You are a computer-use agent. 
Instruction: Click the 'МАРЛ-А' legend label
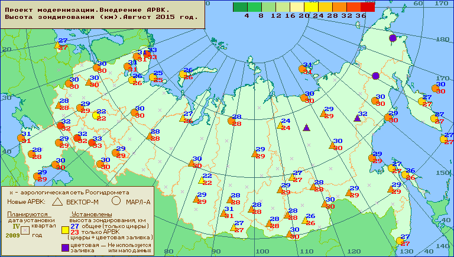(x=138, y=202)
